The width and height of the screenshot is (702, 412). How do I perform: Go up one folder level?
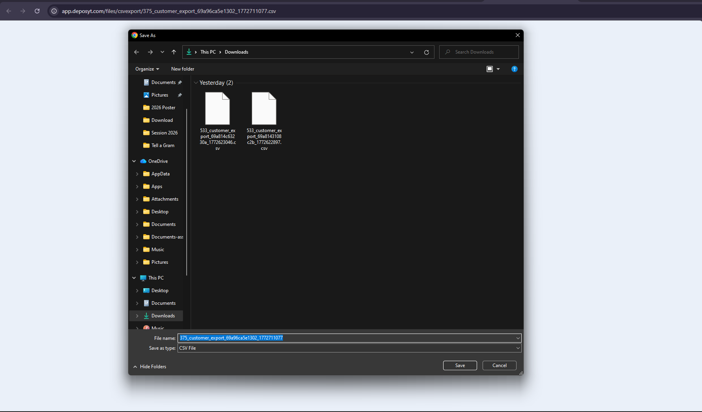[174, 52]
